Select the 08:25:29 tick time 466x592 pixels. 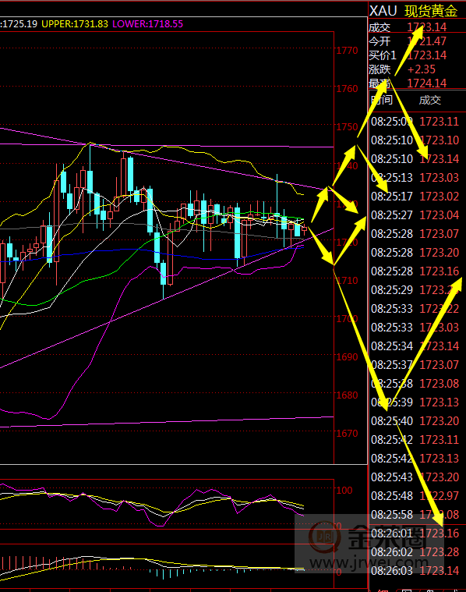coord(392,290)
